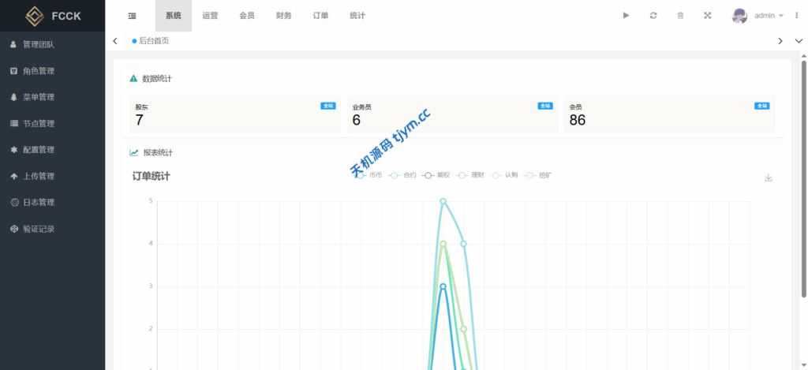Click the trash clear-cache icon
This screenshot has height=370, width=808.
[680, 16]
